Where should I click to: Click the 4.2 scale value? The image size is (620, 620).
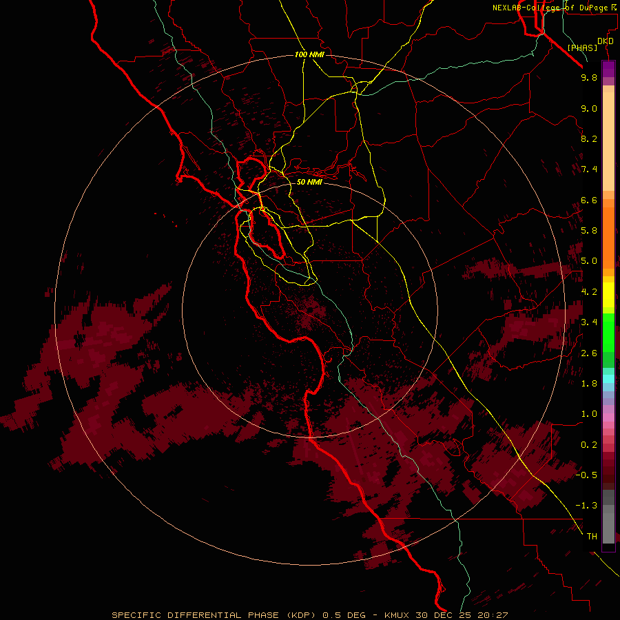click(x=589, y=292)
